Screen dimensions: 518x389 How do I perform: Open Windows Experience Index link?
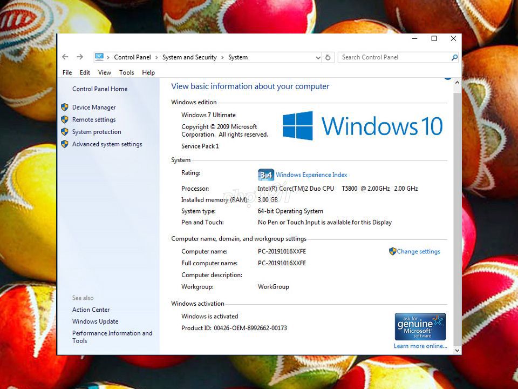(311, 175)
